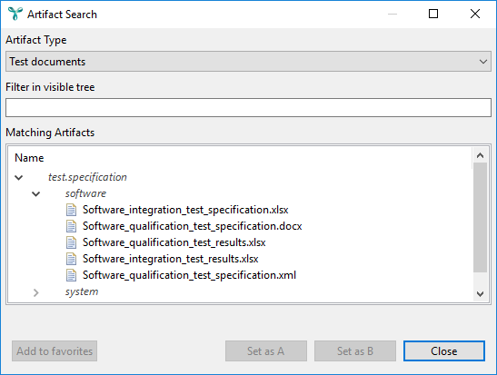The width and height of the screenshot is (497, 375).
Task: Collapse the test.specification tree node
Action: click(x=19, y=177)
